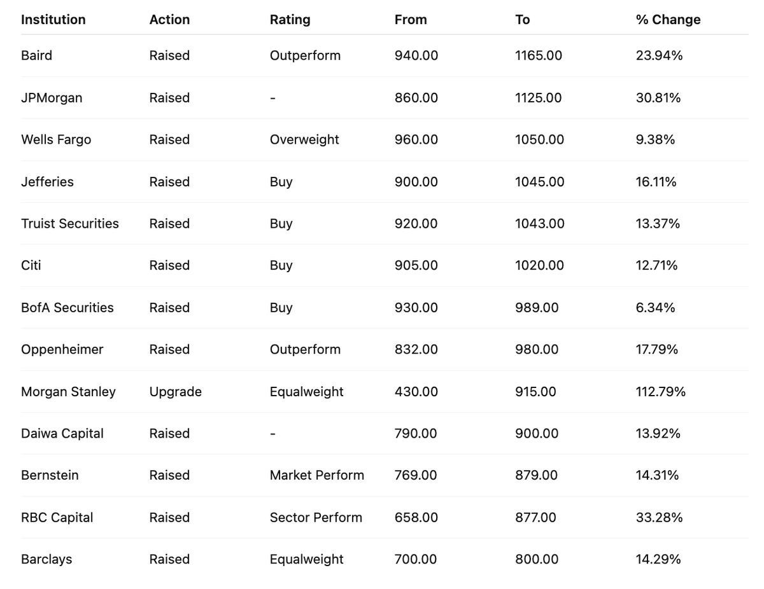Viewport: 764px width, 589px height.
Task: Select Bernstein's Market Perform rating
Action: (x=317, y=475)
